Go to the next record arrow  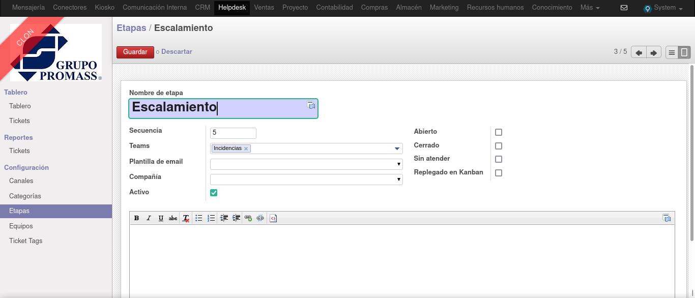point(654,52)
